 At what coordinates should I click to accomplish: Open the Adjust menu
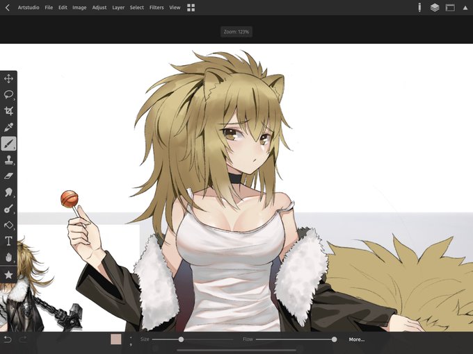coord(99,8)
